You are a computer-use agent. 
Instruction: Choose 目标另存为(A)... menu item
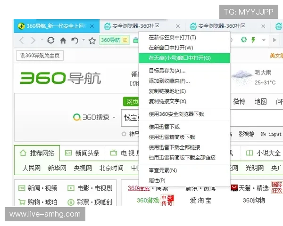click(184, 71)
